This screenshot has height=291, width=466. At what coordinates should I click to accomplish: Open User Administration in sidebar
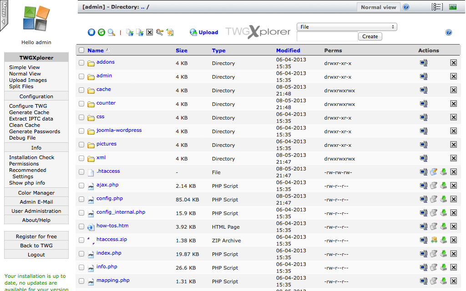coord(36,211)
